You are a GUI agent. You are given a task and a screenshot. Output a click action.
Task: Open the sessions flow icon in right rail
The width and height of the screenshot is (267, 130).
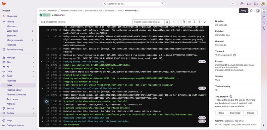click(x=264, y=28)
